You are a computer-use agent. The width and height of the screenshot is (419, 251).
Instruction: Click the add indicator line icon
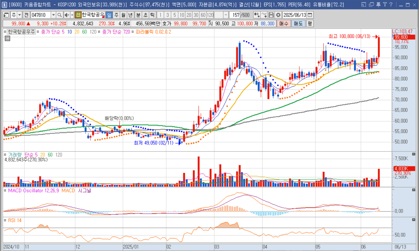pyautogui.click(x=264, y=15)
